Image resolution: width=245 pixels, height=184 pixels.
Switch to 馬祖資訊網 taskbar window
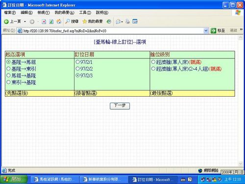pyautogui.click(x=55, y=180)
